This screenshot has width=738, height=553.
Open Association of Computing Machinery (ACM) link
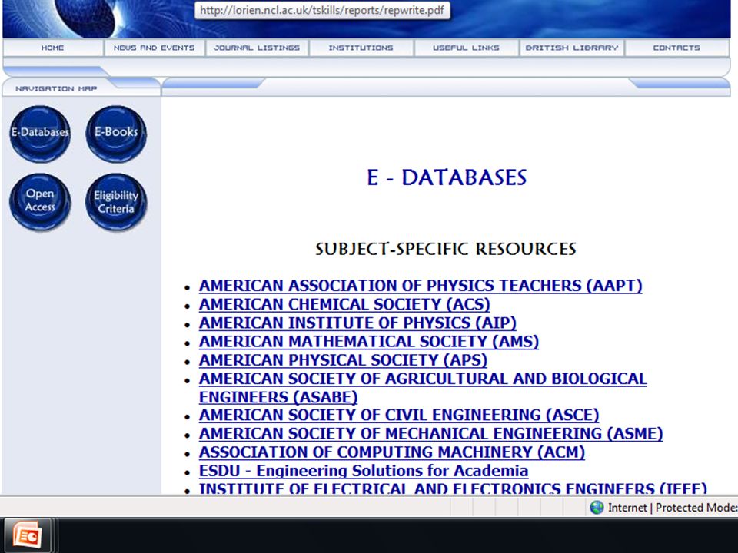[391, 452]
